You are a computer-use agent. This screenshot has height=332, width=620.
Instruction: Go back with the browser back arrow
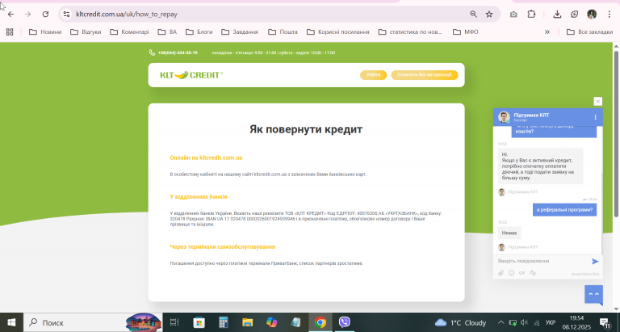pos(10,15)
